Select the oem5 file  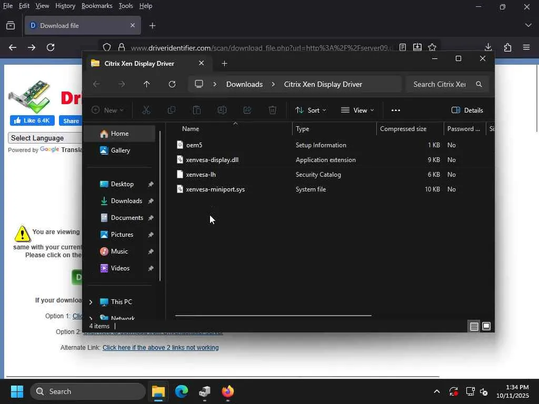tap(194, 145)
